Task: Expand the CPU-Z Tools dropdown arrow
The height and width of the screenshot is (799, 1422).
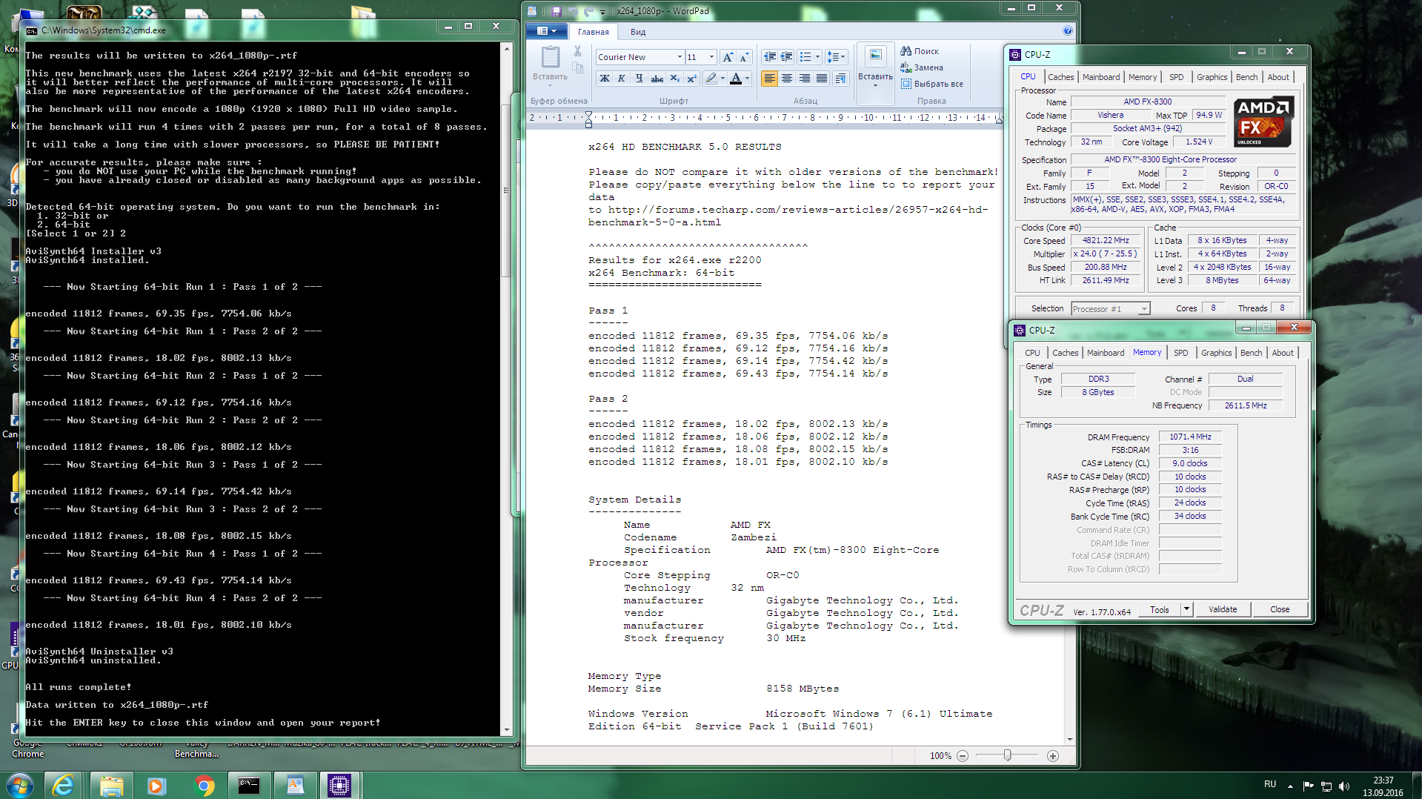Action: pyautogui.click(x=1186, y=609)
